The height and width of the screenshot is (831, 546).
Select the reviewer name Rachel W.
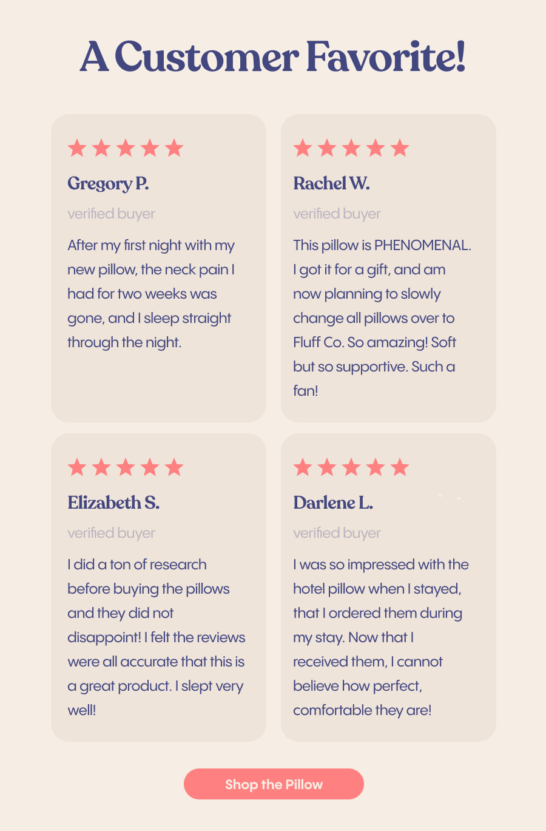[x=331, y=183]
